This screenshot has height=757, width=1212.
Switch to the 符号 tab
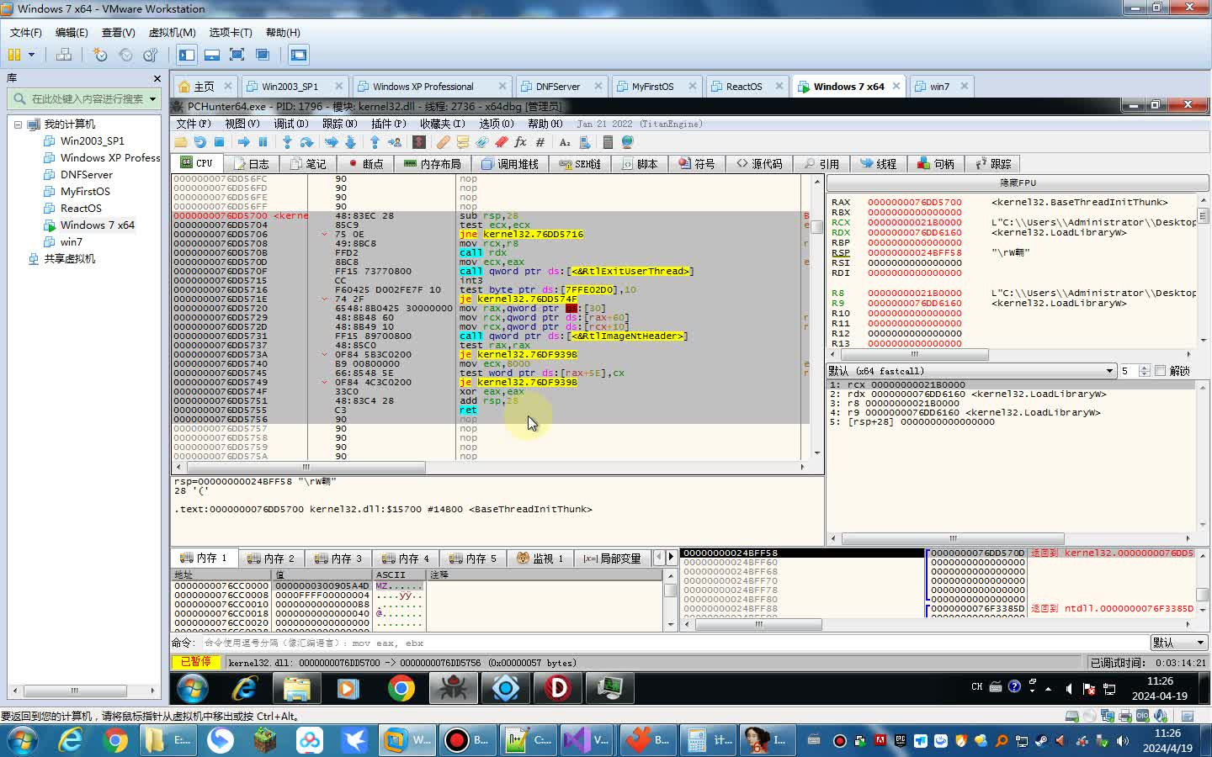point(697,164)
